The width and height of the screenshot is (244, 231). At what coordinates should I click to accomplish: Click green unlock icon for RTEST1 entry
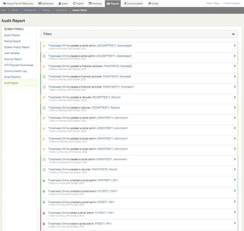pyautogui.click(x=44, y=202)
